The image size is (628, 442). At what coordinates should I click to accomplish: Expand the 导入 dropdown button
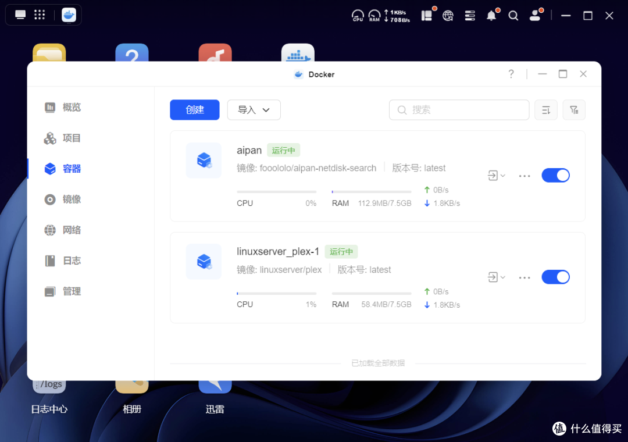(x=254, y=110)
